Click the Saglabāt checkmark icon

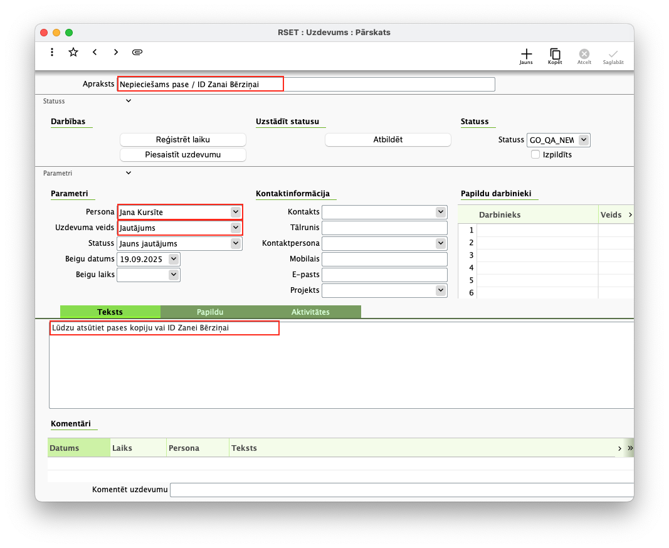pos(613,55)
